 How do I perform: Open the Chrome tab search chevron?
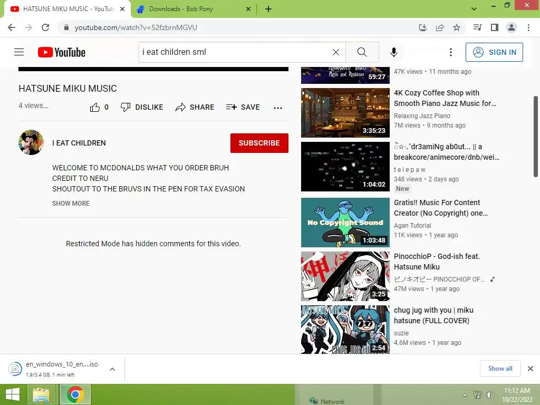[x=474, y=8]
